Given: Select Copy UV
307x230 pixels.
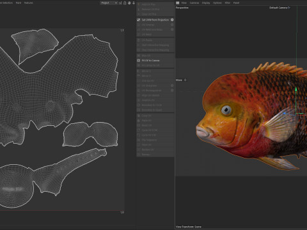Looking at the screenshot, I should tap(155, 116).
